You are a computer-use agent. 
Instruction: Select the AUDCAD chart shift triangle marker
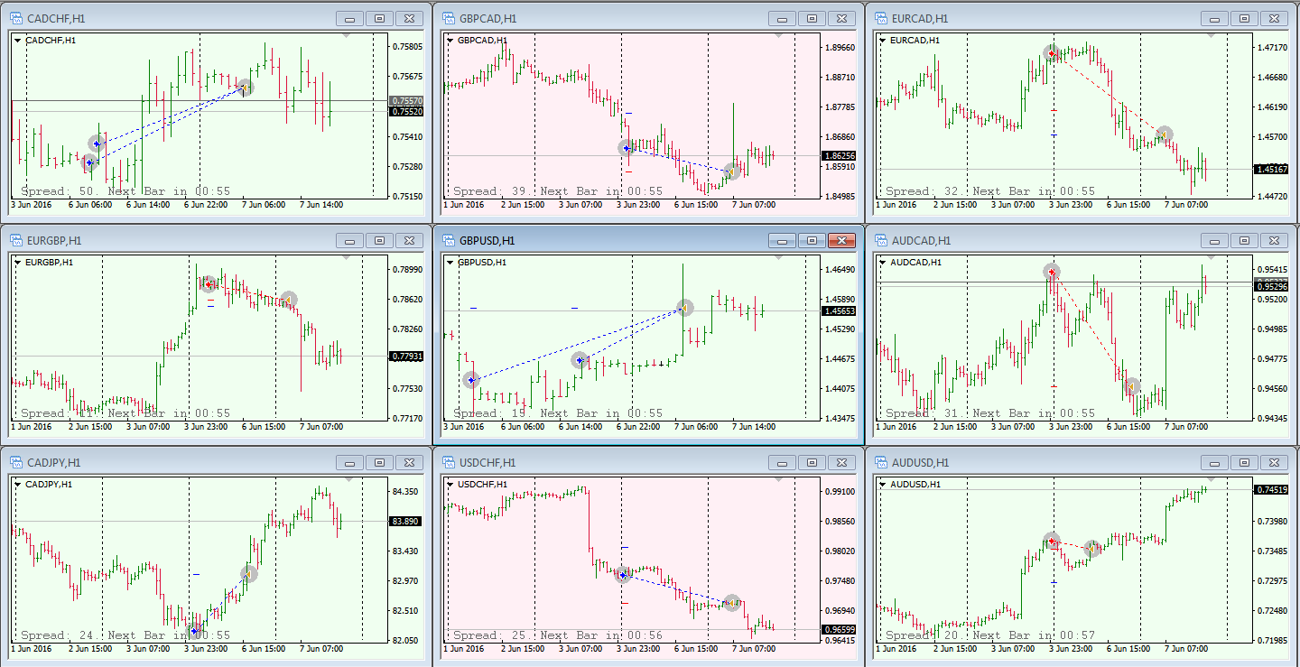pyautogui.click(x=1212, y=257)
